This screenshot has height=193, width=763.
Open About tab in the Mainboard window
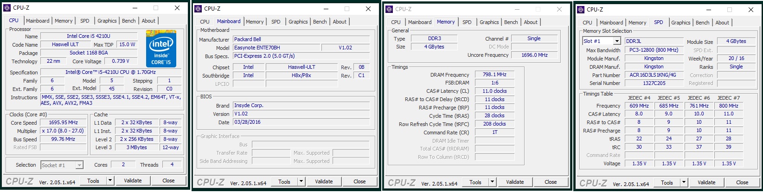[x=340, y=22]
